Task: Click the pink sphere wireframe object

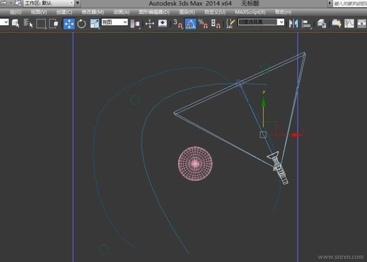Action: point(195,163)
